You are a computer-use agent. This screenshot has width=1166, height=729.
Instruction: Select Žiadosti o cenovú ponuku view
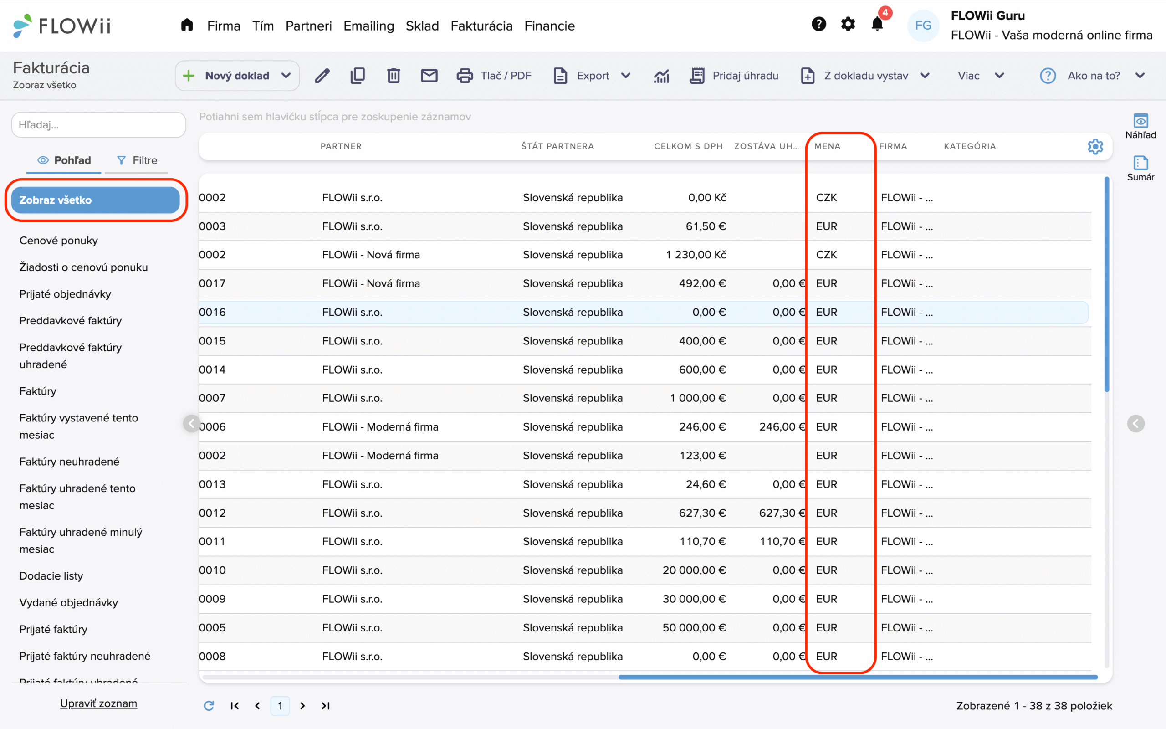(x=83, y=267)
